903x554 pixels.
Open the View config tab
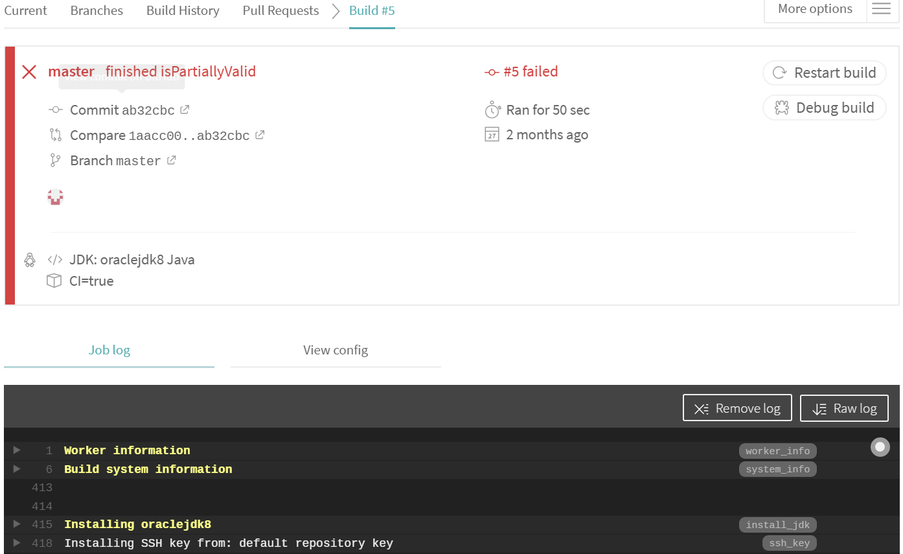336,351
